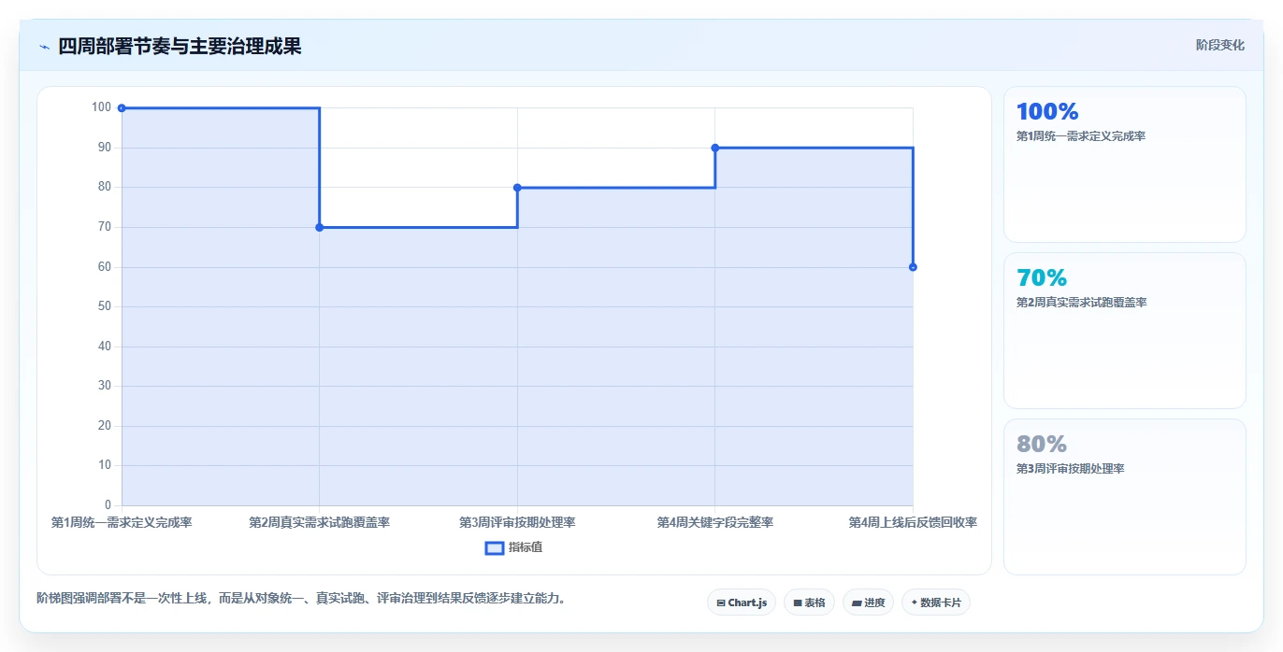The width and height of the screenshot is (1283, 652).
Task: Click axis label 第4周上线后反馈回收率
Action: pyautogui.click(x=913, y=522)
